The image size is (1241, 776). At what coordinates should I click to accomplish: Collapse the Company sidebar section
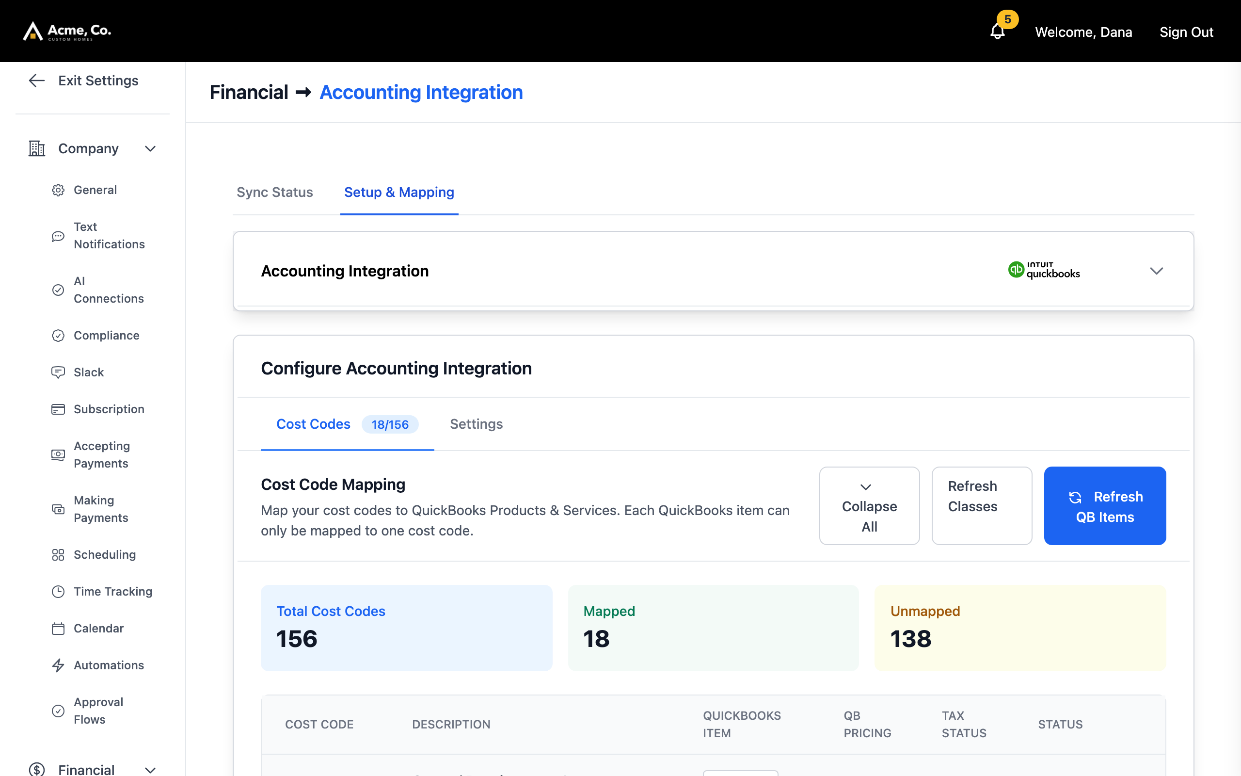150,149
